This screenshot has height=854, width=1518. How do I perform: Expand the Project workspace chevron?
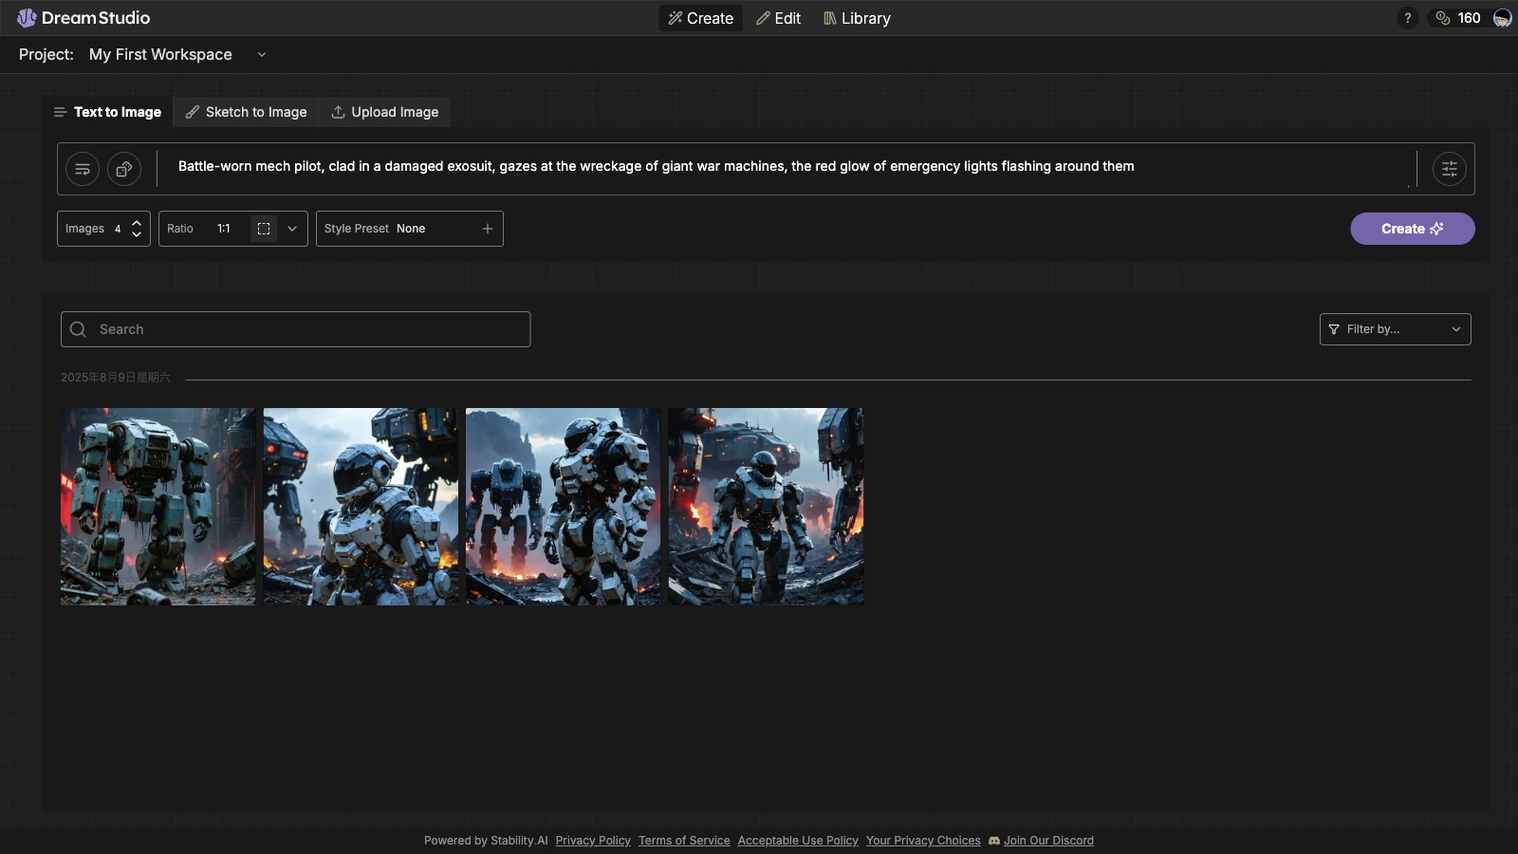(262, 55)
